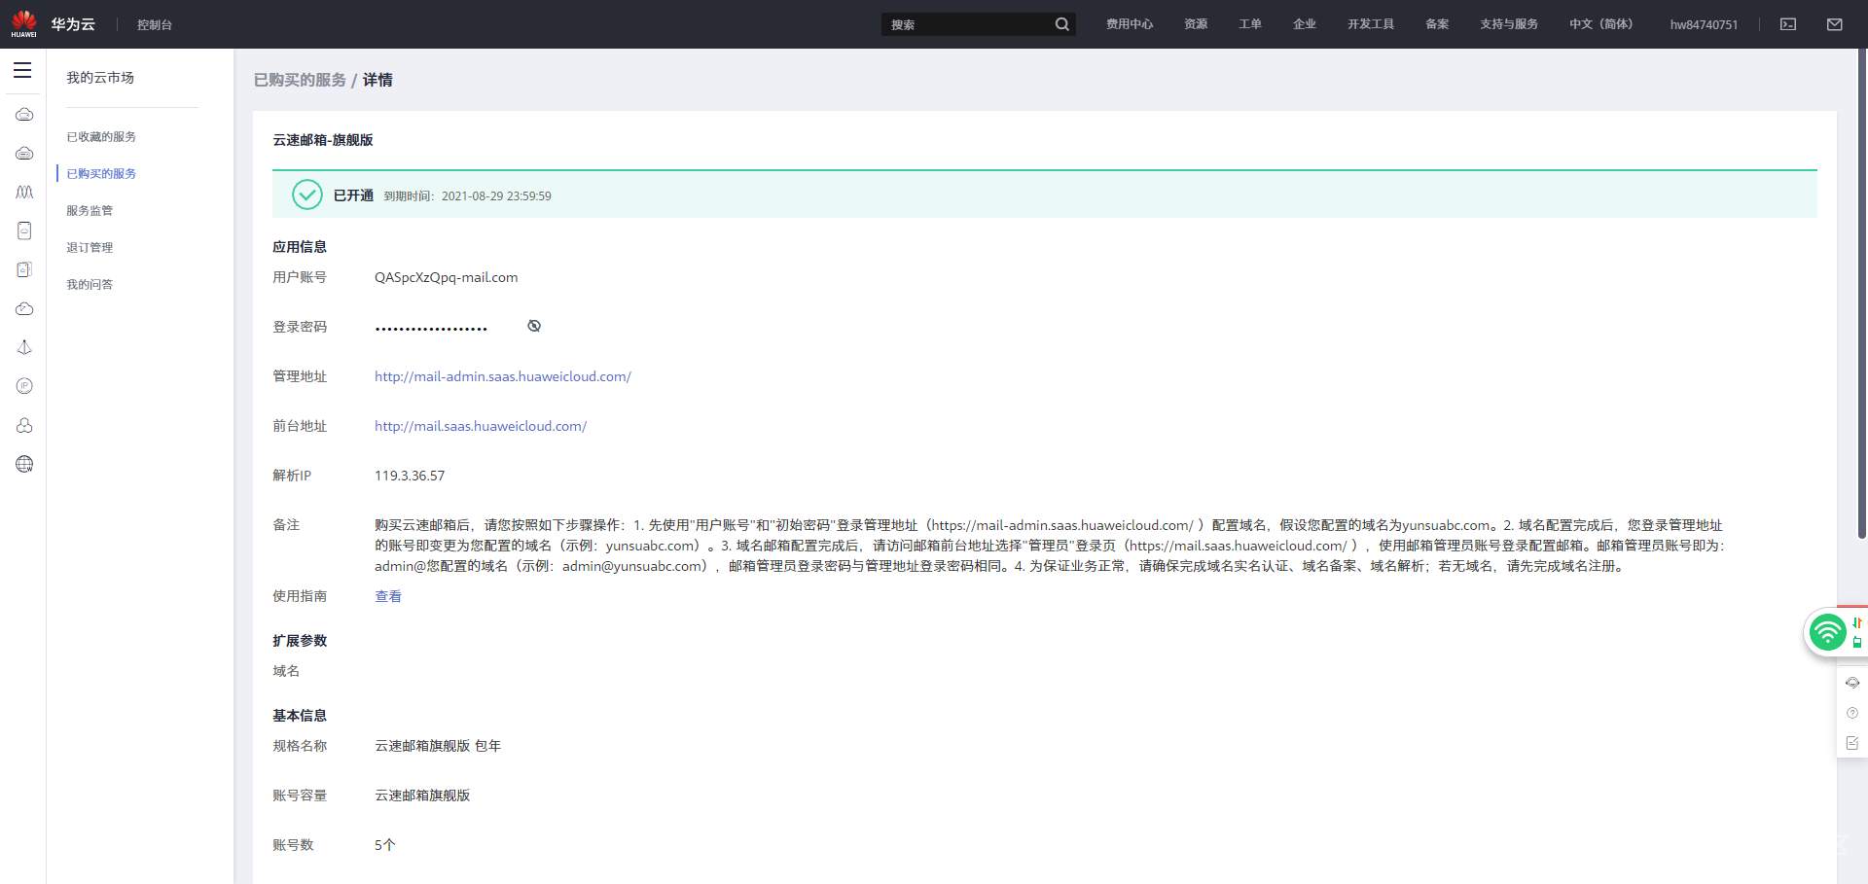The height and width of the screenshot is (884, 1868).
Task: Select 我的问答 in the sidebar
Action: coord(90,285)
